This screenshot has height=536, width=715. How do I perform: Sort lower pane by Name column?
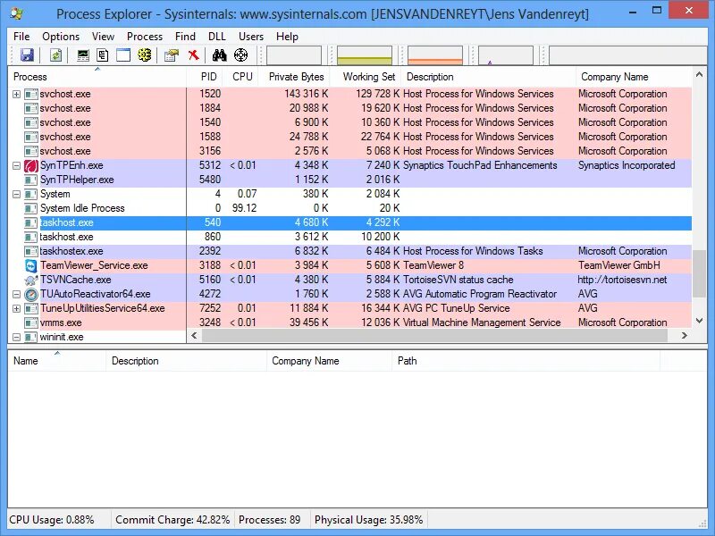click(57, 361)
